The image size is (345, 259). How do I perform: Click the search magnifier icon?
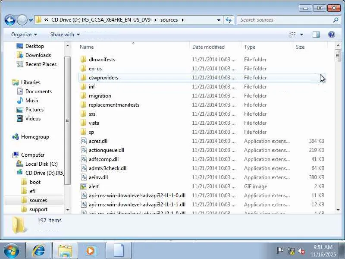tap(336, 20)
